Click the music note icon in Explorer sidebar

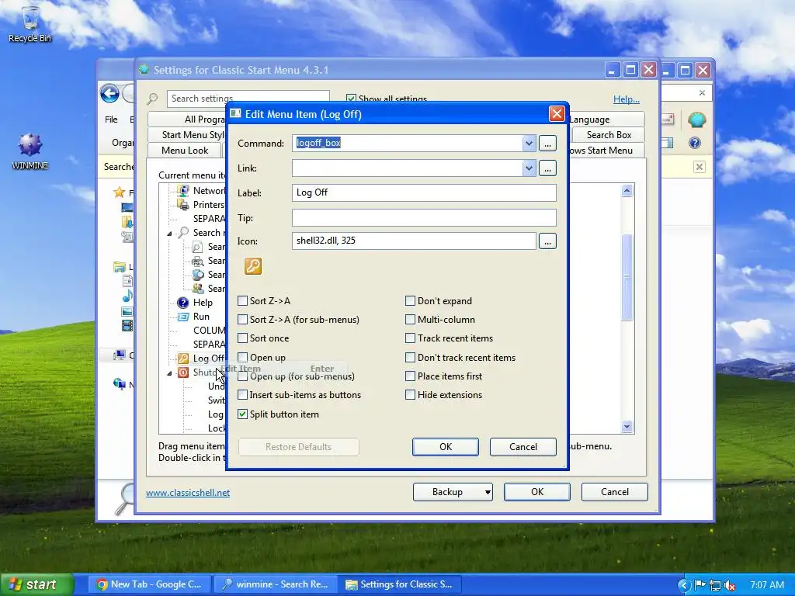(x=127, y=296)
